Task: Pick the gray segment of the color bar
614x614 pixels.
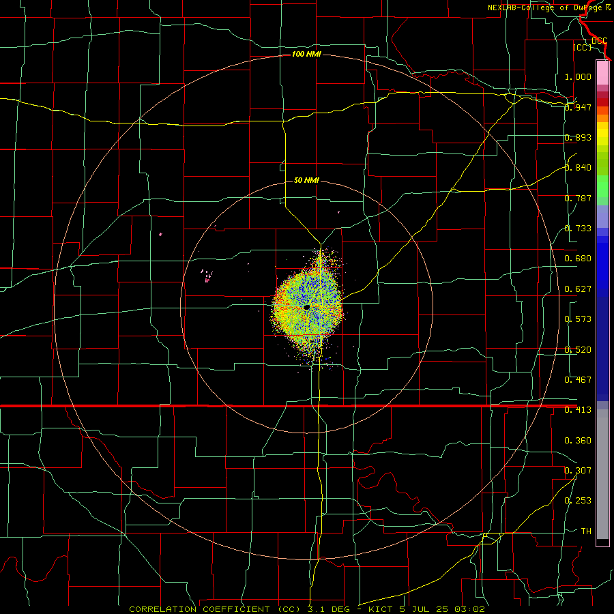Action: (602, 474)
